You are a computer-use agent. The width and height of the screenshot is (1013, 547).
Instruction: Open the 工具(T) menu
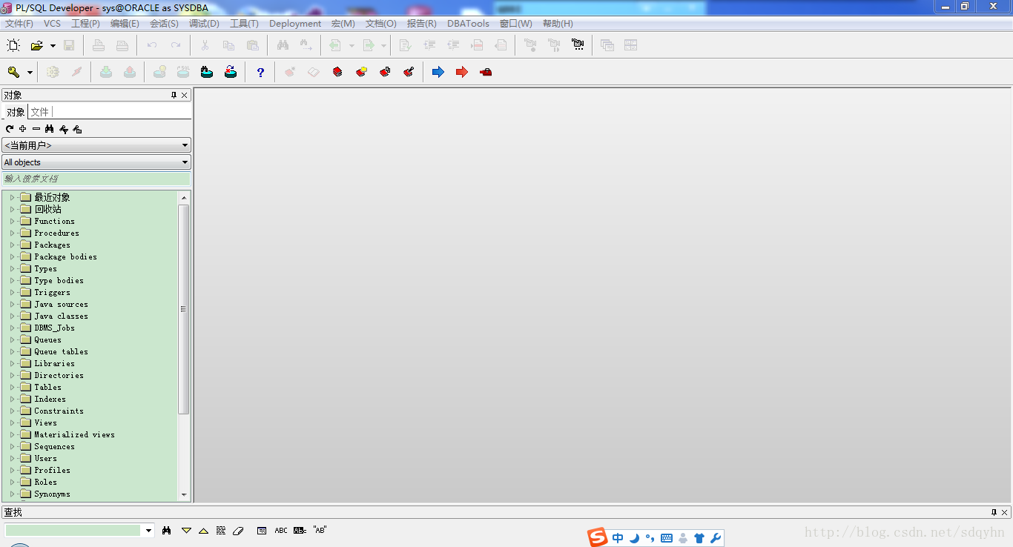[x=244, y=24]
